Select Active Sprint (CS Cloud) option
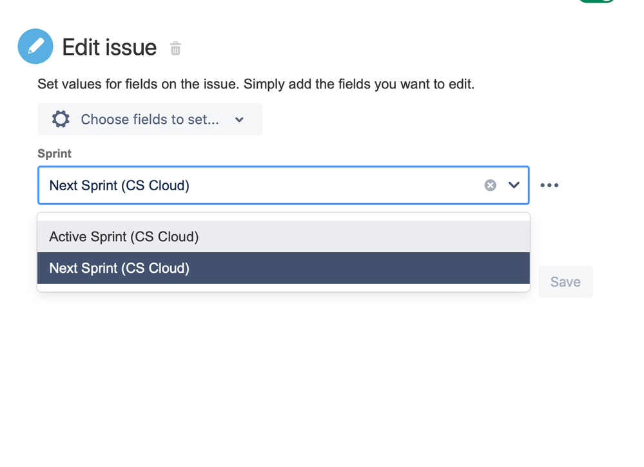The height and width of the screenshot is (467, 644). [124, 237]
